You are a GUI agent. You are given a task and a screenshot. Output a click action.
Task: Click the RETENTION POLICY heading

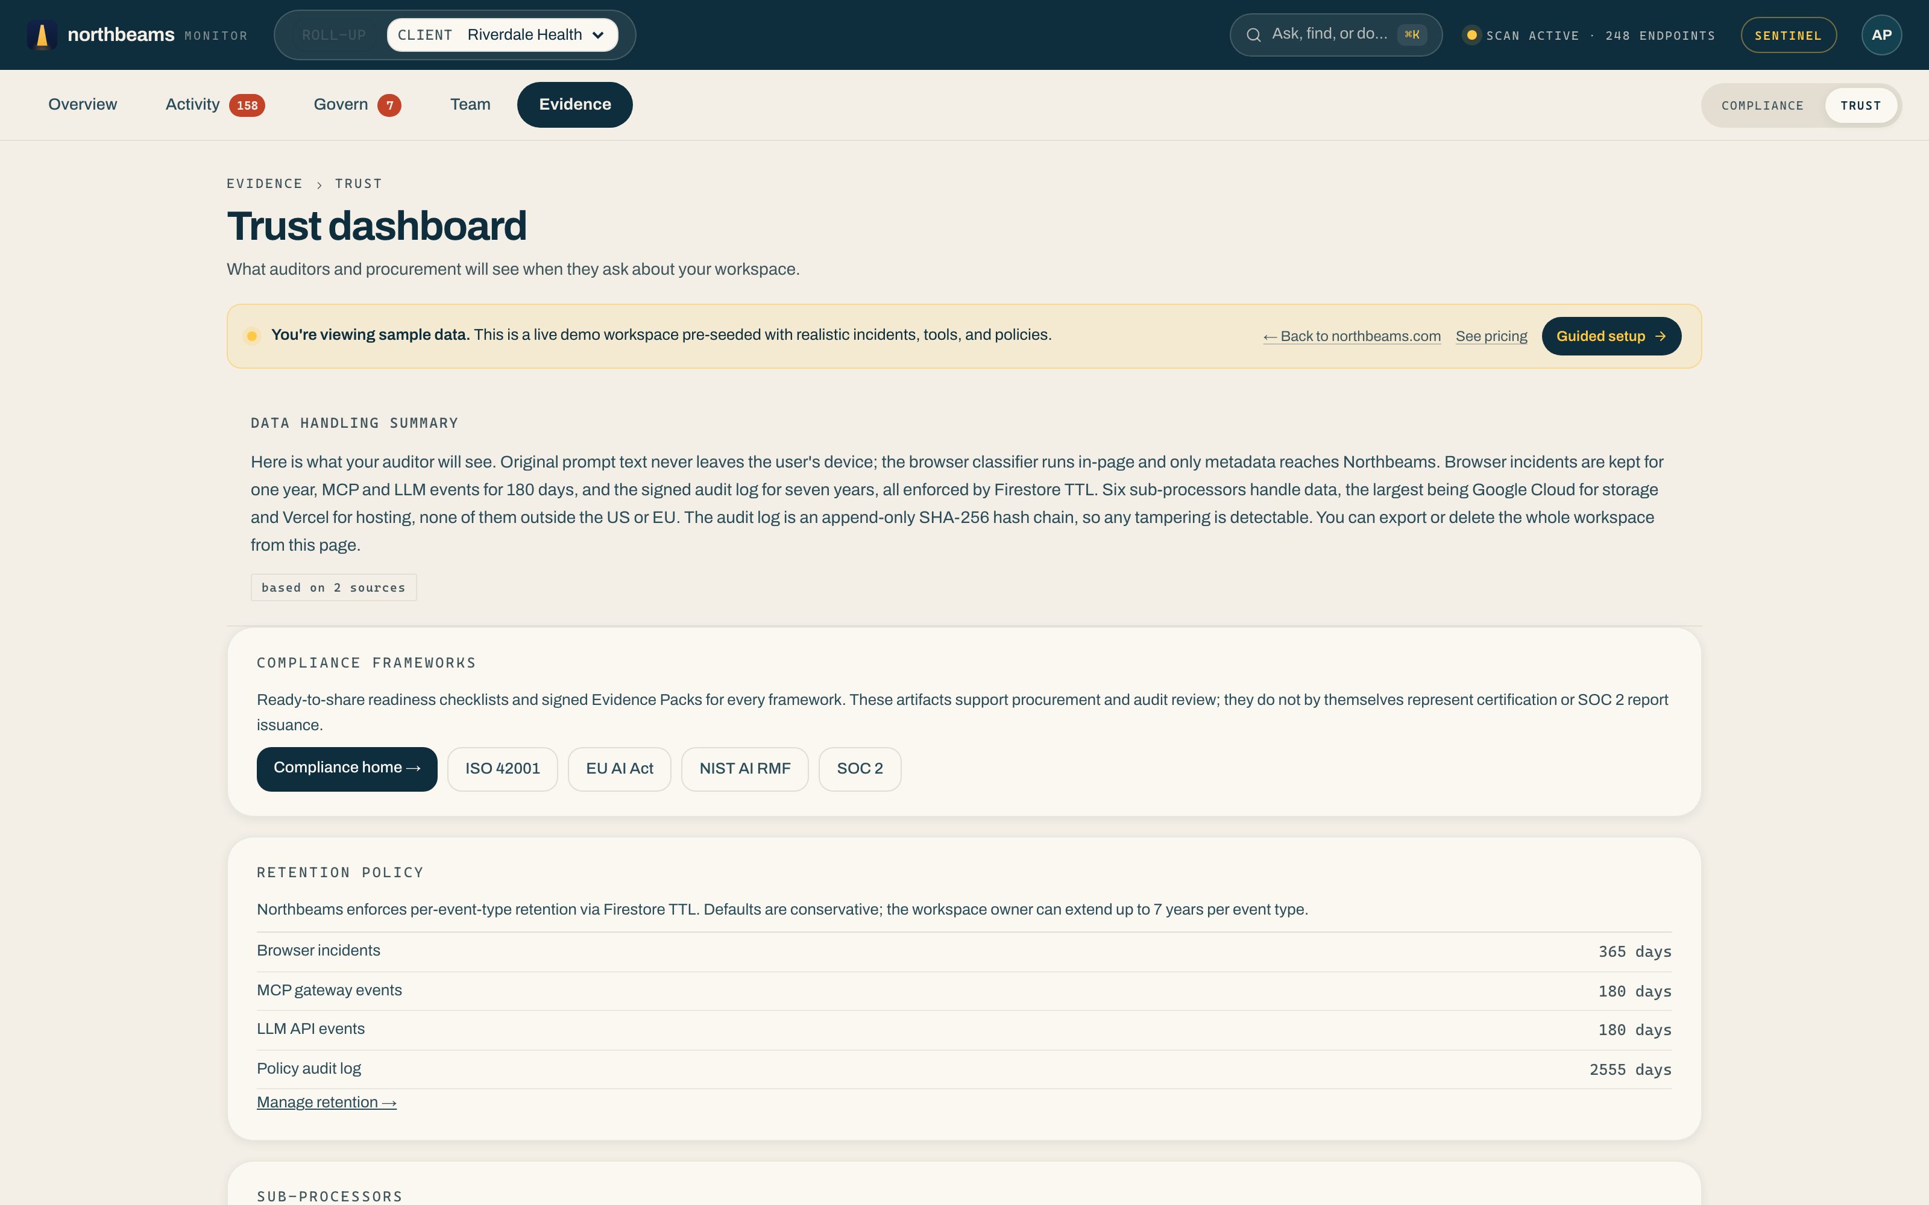coord(341,872)
